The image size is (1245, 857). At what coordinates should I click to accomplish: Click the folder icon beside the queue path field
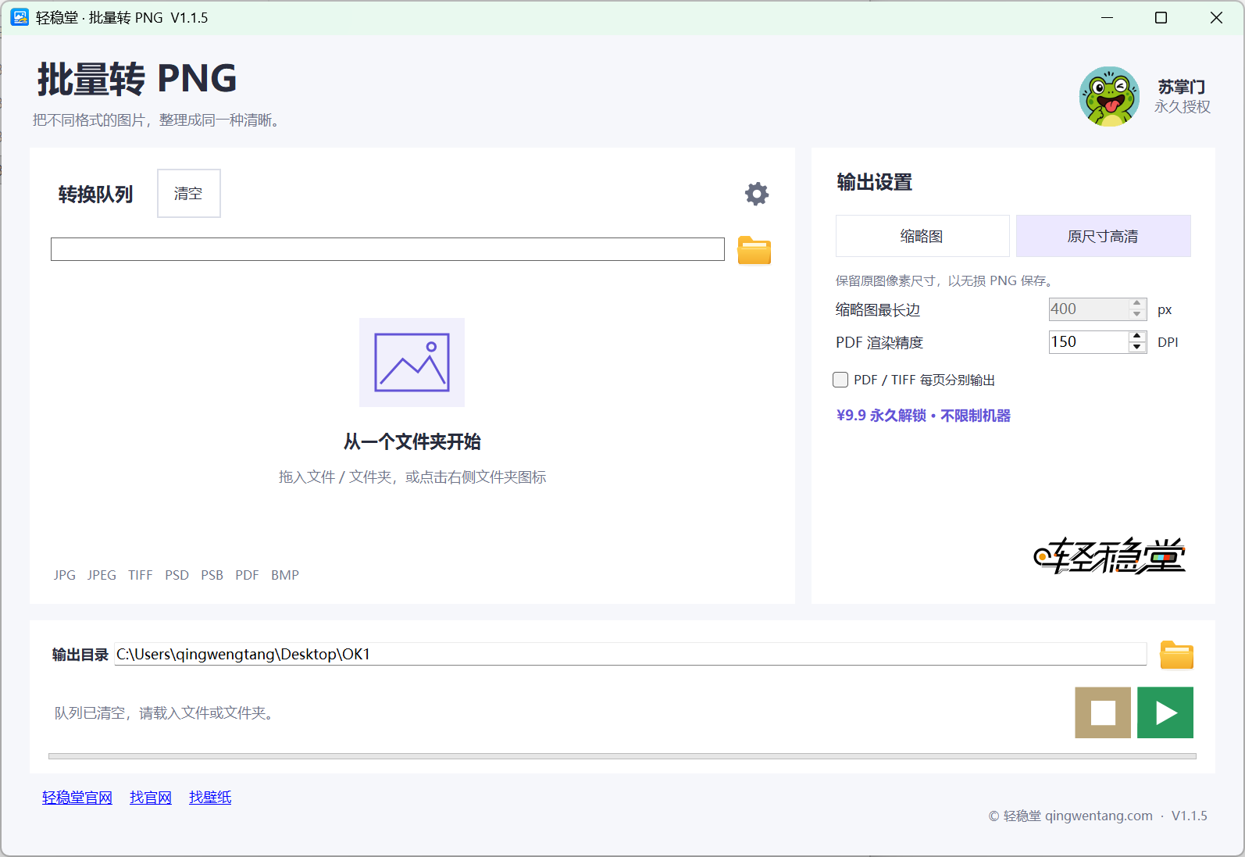point(754,250)
